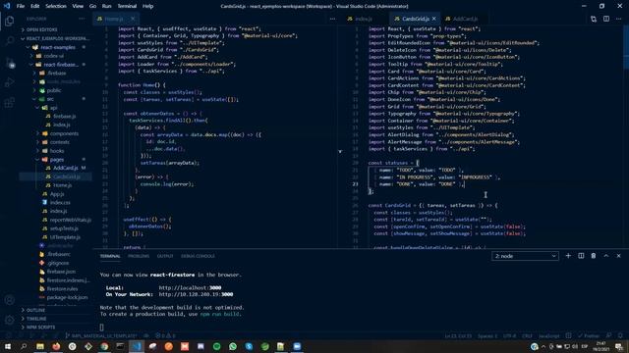This screenshot has width=629, height=353.
Task: Open the Search view in activity bar
Action: (x=9, y=41)
